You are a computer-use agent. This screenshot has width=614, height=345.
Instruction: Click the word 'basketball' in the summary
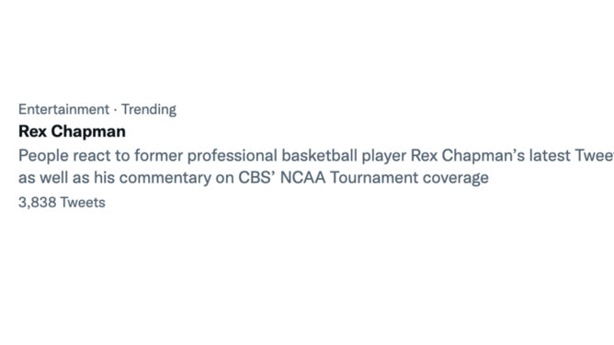click(319, 155)
